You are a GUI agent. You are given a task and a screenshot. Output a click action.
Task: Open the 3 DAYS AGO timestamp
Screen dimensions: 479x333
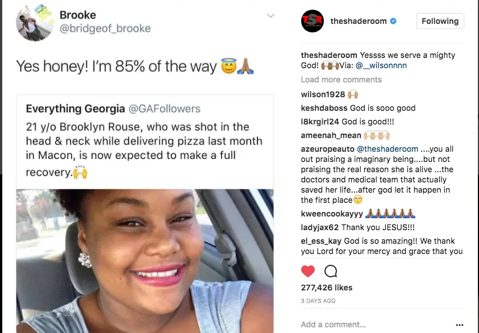318,301
